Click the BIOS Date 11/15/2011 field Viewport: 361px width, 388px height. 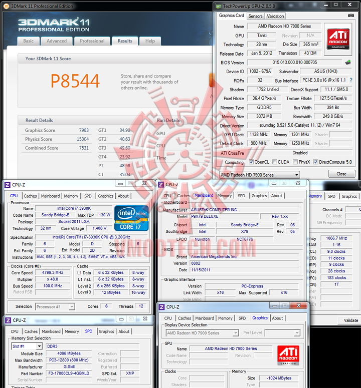click(244, 270)
